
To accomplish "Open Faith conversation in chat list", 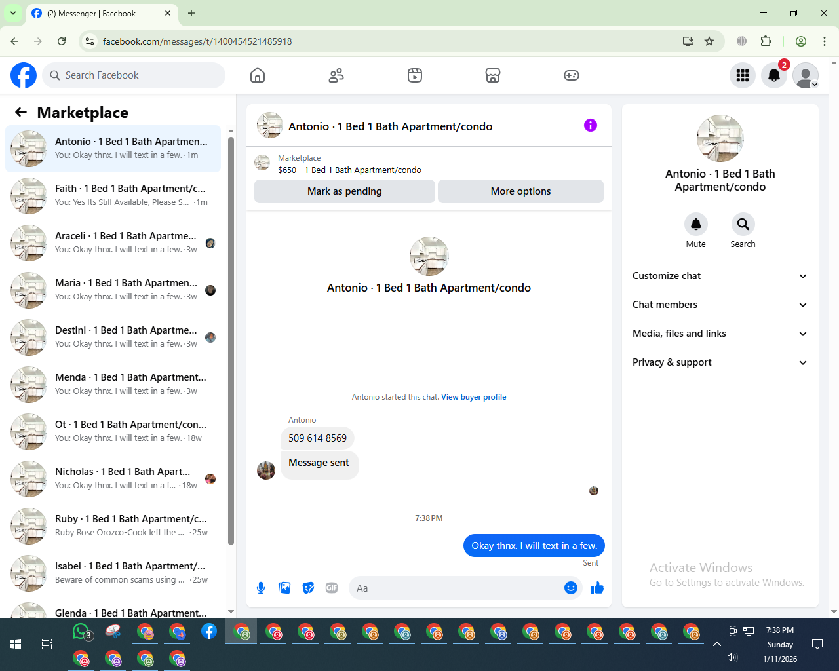I will pos(113,196).
